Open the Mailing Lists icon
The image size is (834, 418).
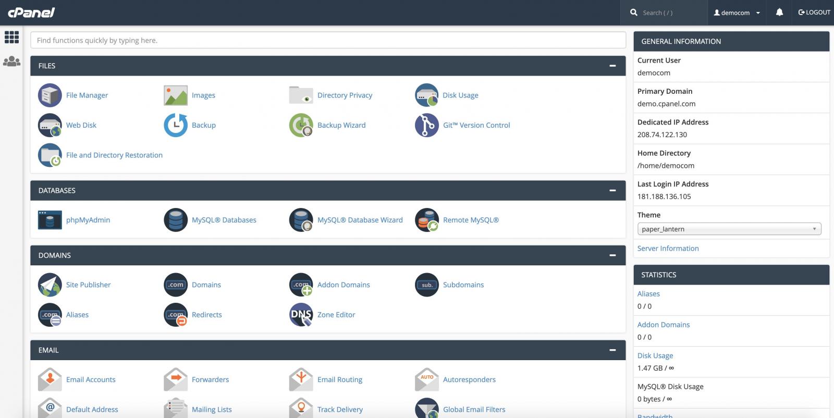176,409
